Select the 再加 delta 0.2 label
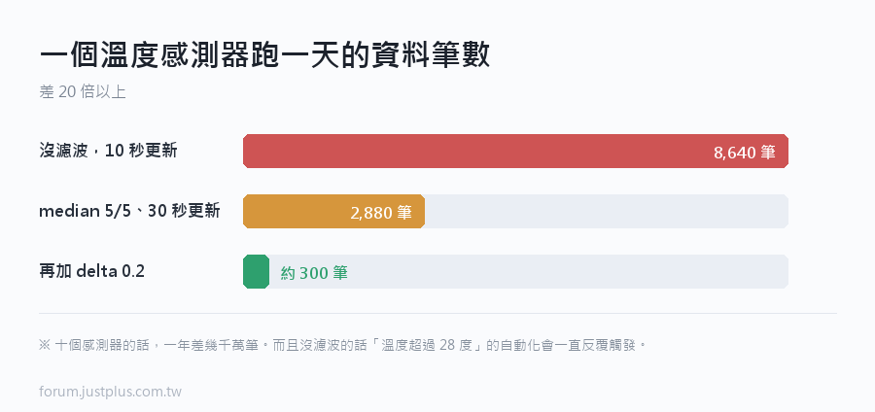The width and height of the screenshot is (875, 412). click(92, 271)
